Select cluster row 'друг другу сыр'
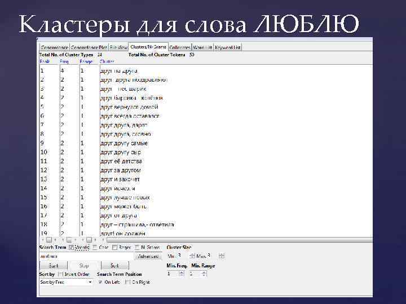The image size is (406, 304). (121, 152)
